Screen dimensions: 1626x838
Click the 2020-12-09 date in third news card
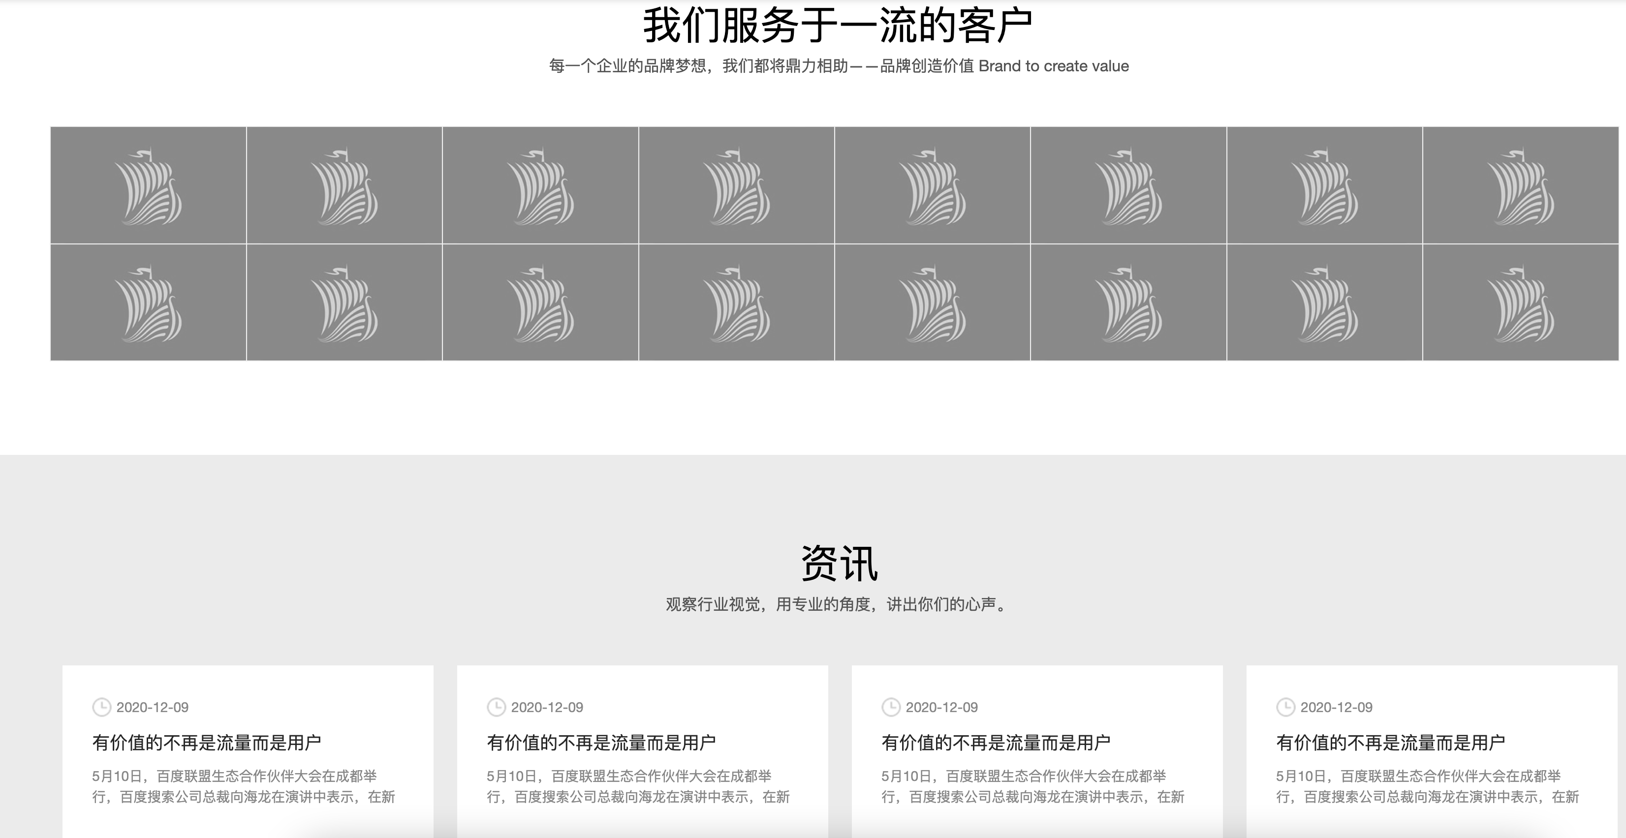point(942,708)
